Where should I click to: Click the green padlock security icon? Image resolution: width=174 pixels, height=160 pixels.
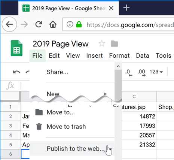point(79,24)
